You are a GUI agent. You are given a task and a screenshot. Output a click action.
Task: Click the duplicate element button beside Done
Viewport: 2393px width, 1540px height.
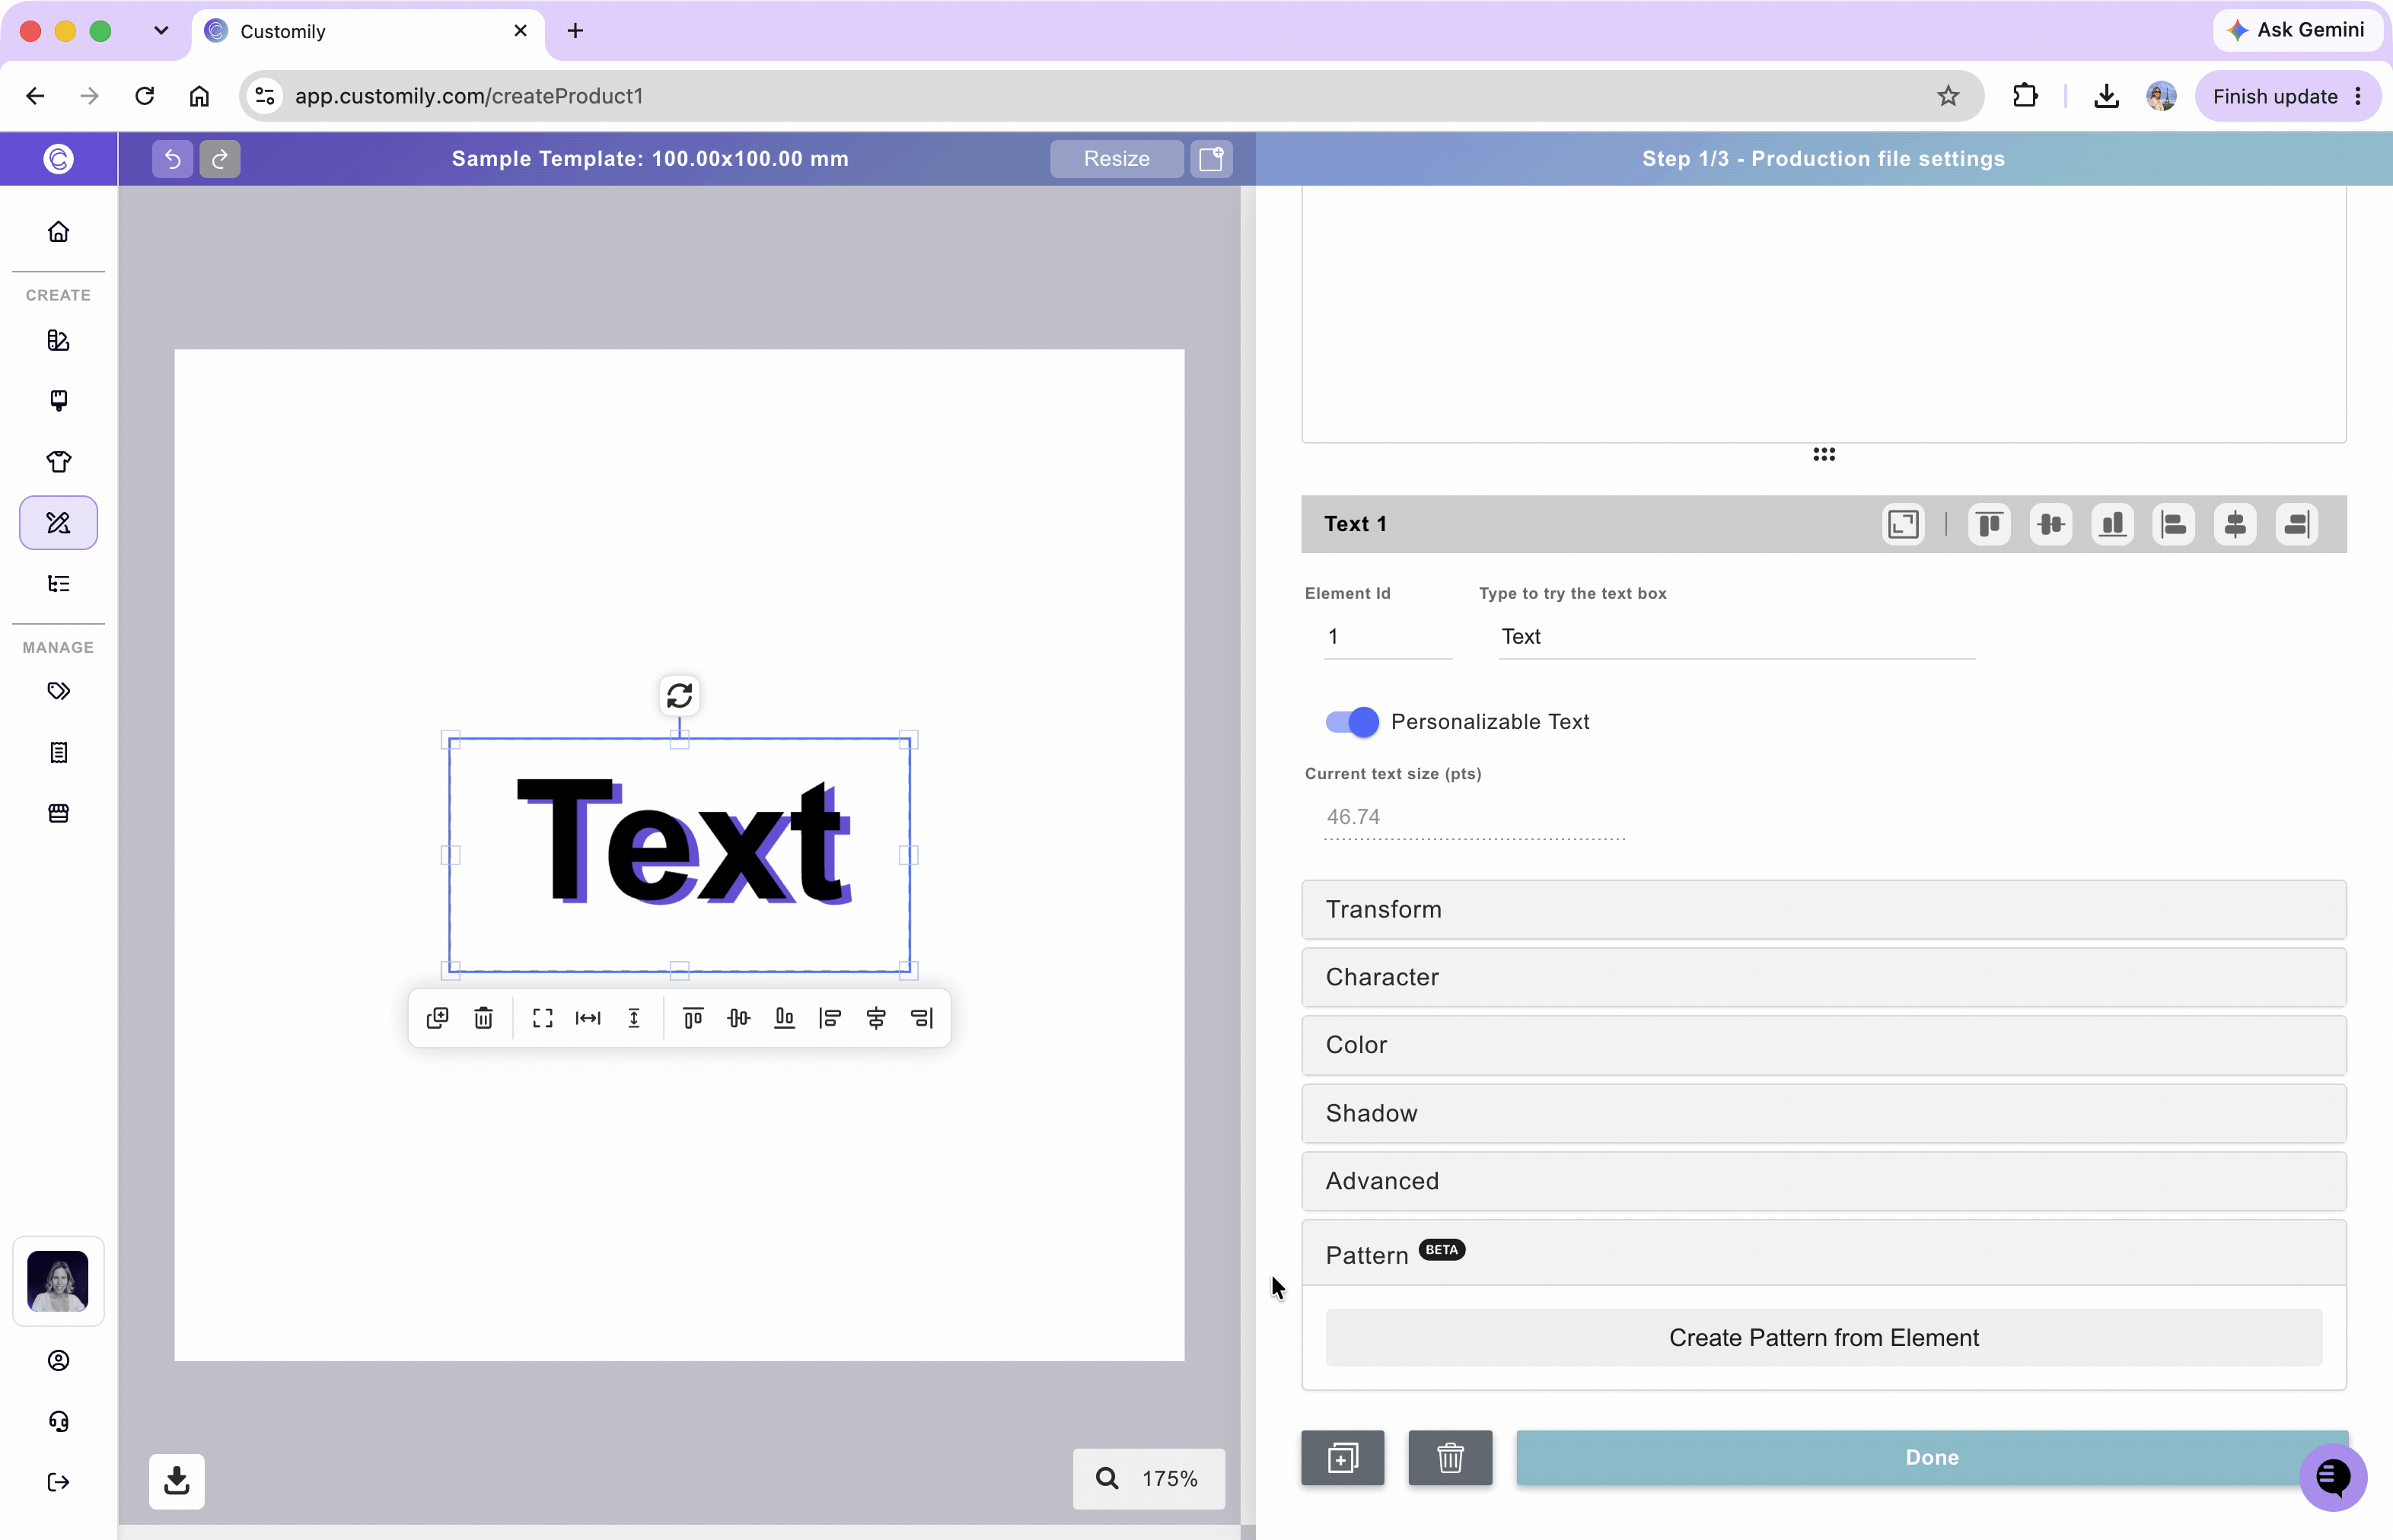[x=1343, y=1458]
